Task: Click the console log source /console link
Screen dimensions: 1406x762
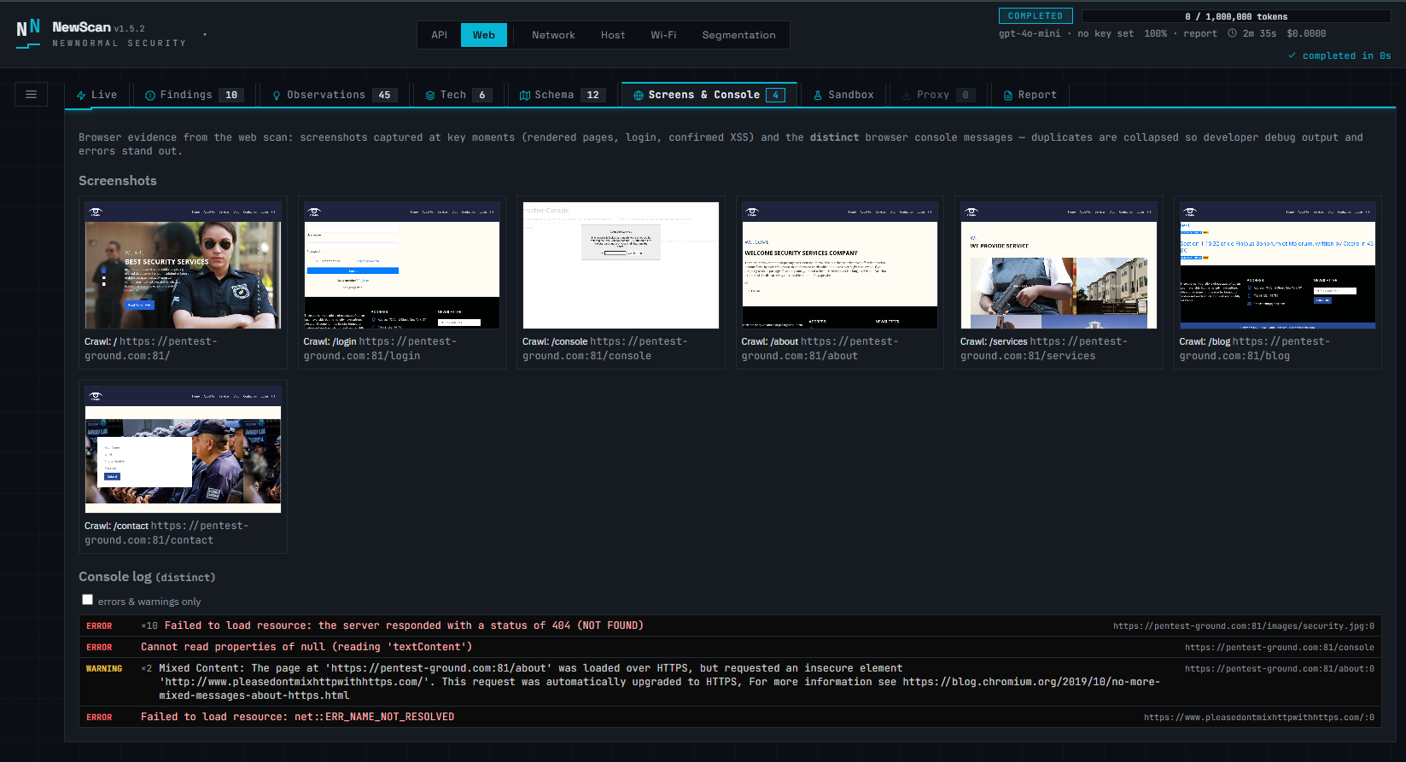Action: tap(1279, 647)
